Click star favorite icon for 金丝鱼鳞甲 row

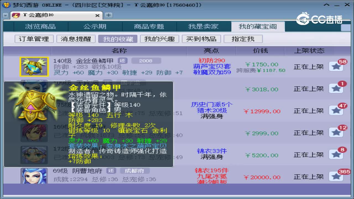(336, 67)
